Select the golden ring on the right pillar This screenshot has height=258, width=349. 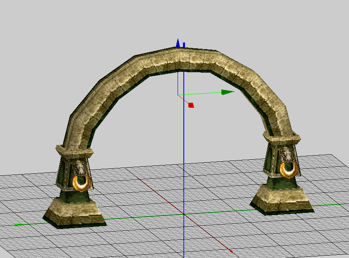[289, 169]
